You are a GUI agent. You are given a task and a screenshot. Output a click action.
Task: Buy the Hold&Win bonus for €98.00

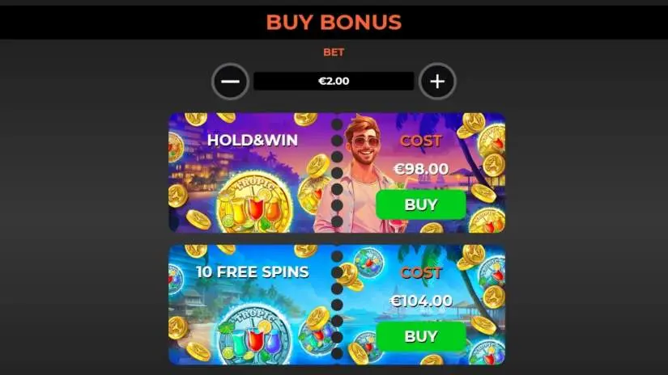[x=421, y=205]
